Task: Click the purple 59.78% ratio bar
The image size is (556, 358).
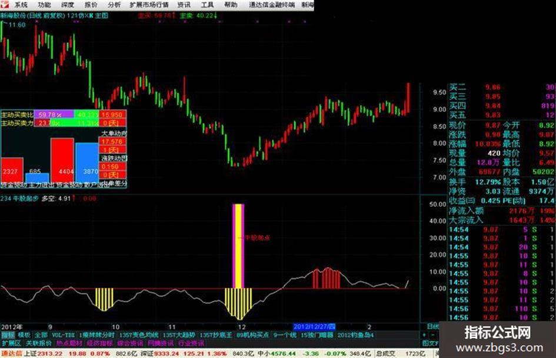Action: (54, 115)
